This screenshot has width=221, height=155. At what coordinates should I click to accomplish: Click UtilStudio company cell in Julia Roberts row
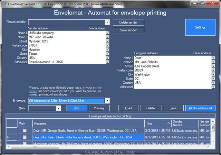[185, 137]
